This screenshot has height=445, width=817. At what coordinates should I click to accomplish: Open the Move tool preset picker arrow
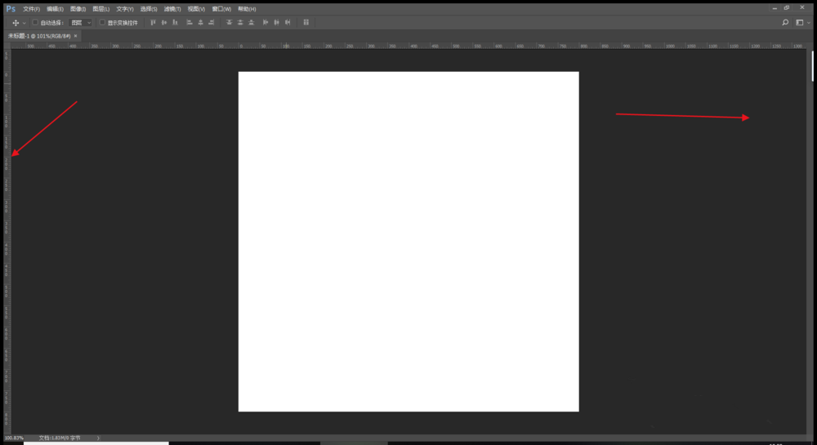tap(24, 23)
